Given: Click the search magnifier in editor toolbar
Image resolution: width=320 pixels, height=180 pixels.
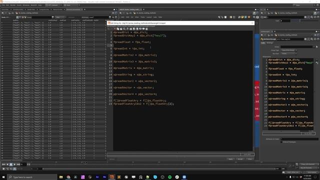Looking at the screenshot, I should click(124, 29).
